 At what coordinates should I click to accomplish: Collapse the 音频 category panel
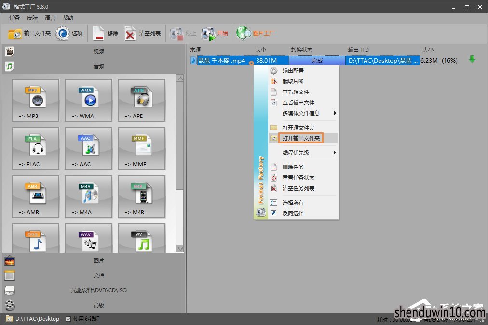click(94, 66)
